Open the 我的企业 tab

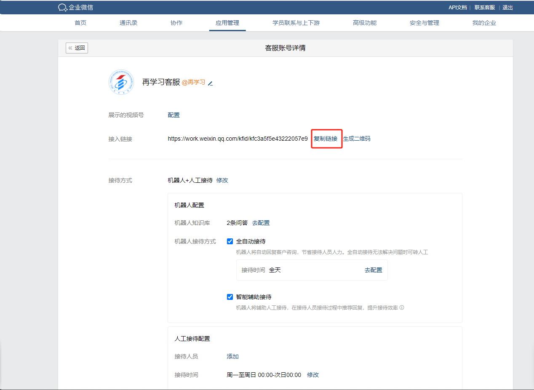484,23
